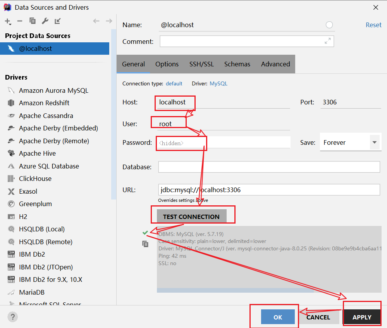Open the Save Forever dropdown
Image resolution: width=387 pixels, height=328 pixels.
[351, 142]
